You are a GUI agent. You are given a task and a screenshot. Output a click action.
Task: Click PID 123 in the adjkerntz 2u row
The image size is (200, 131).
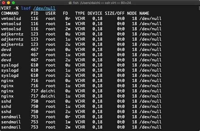click(34, 45)
